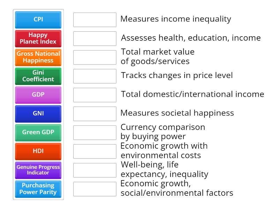Select the GNI tile
279x209 pixels.
pyautogui.click(x=38, y=114)
